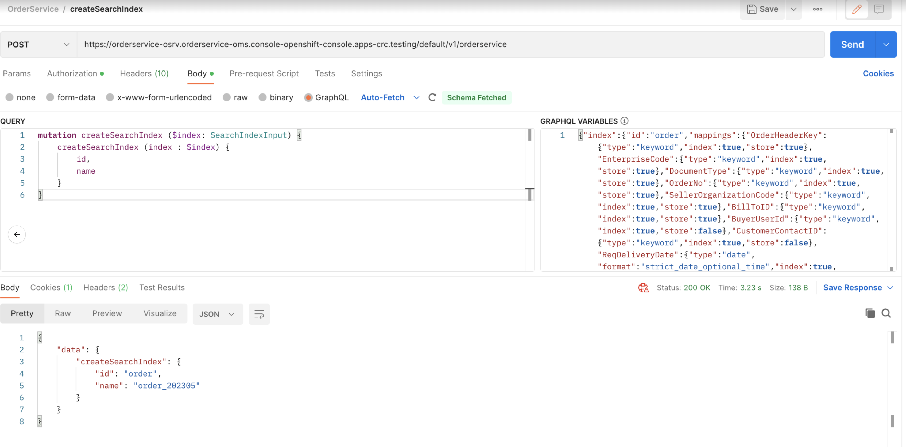Select the form-data body type
Screen dimensions: 906x447
click(50, 97)
